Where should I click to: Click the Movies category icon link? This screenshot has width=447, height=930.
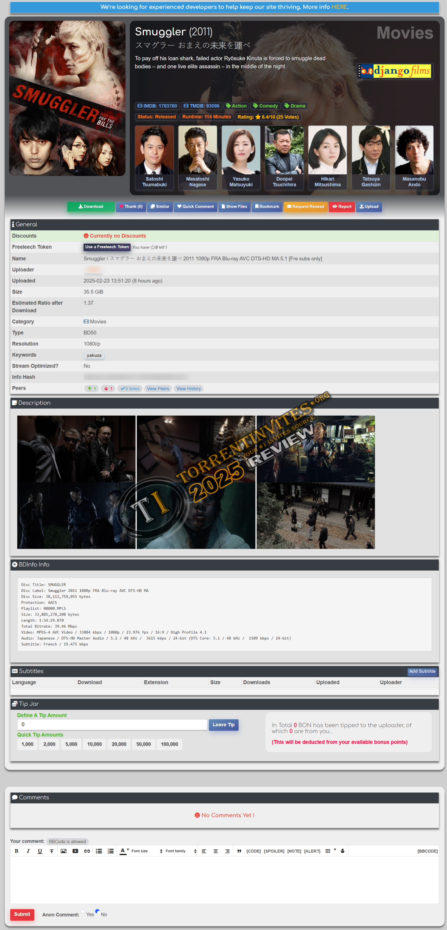(x=95, y=322)
